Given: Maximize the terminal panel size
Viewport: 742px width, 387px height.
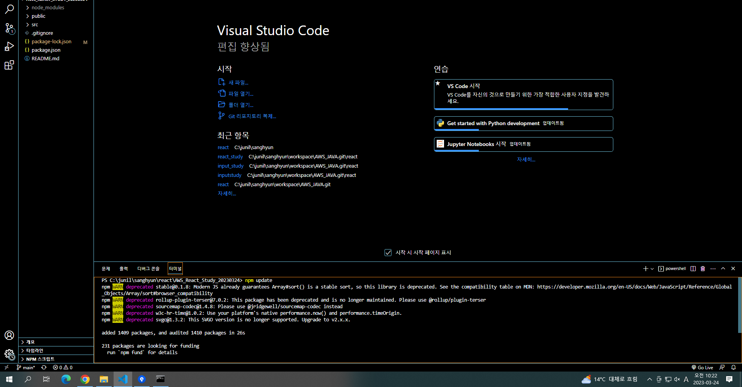Looking at the screenshot, I should (723, 268).
